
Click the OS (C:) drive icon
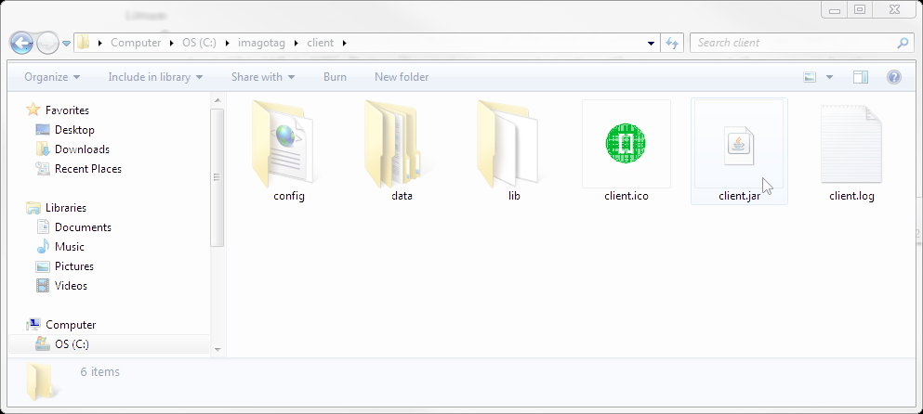(43, 344)
